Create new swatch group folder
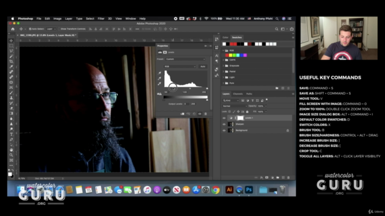This screenshot has width=385, height=216. [277, 88]
